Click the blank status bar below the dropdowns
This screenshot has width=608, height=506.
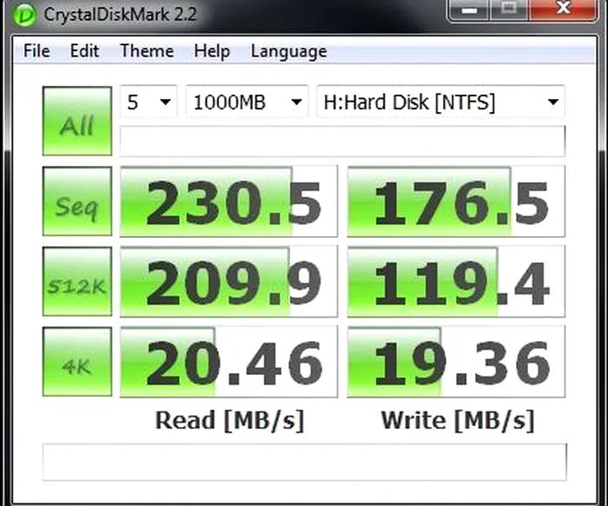point(342,141)
